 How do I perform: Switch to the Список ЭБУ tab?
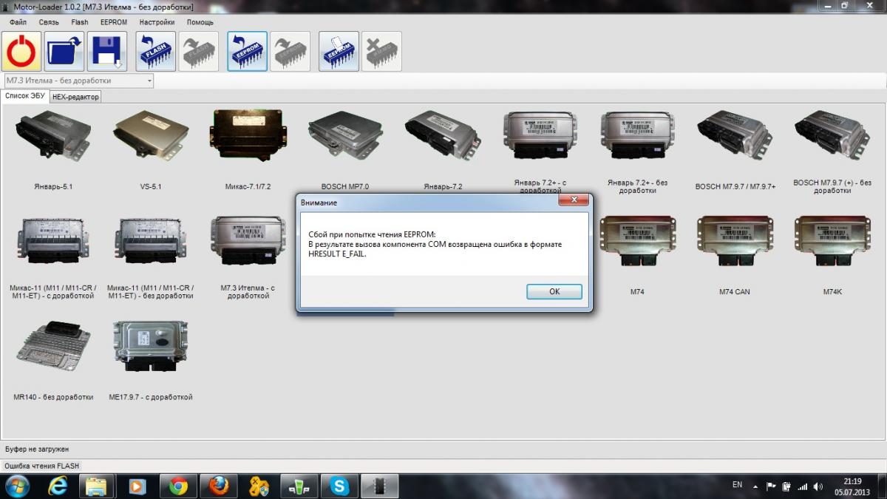click(25, 96)
